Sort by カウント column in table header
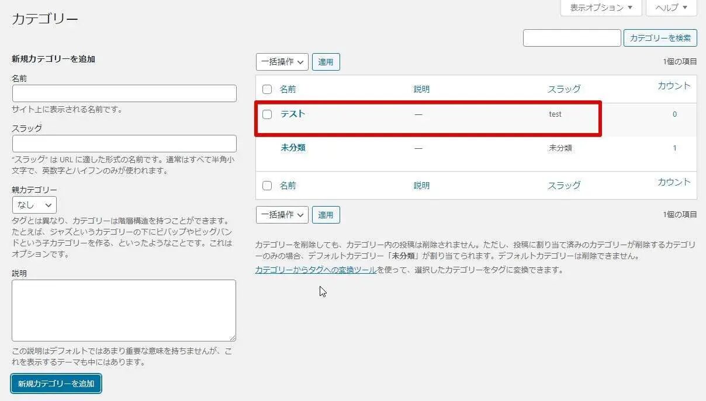The image size is (706, 401). (674, 85)
